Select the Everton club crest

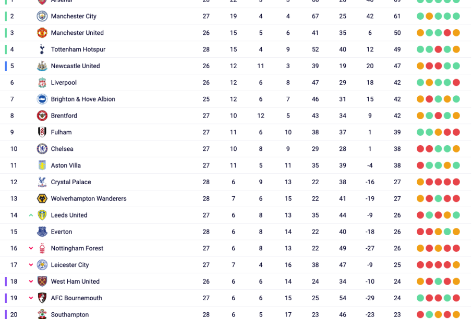(x=42, y=232)
